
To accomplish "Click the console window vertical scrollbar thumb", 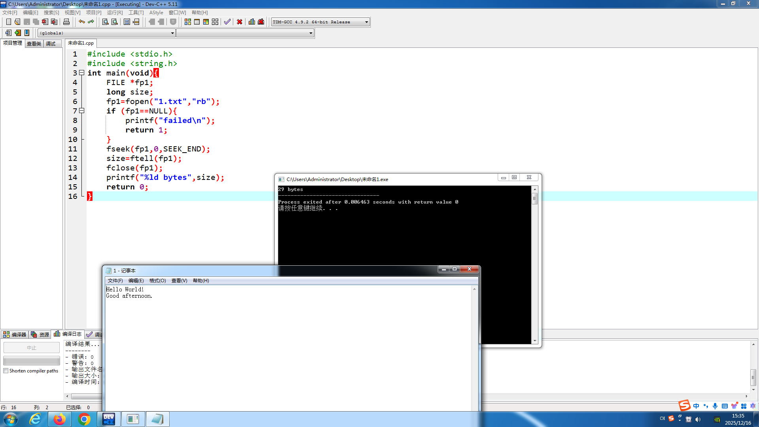I will pyautogui.click(x=535, y=199).
